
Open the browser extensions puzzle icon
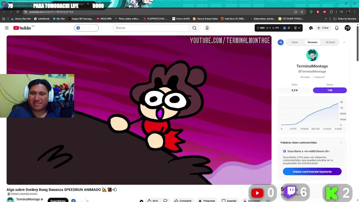coord(332,12)
